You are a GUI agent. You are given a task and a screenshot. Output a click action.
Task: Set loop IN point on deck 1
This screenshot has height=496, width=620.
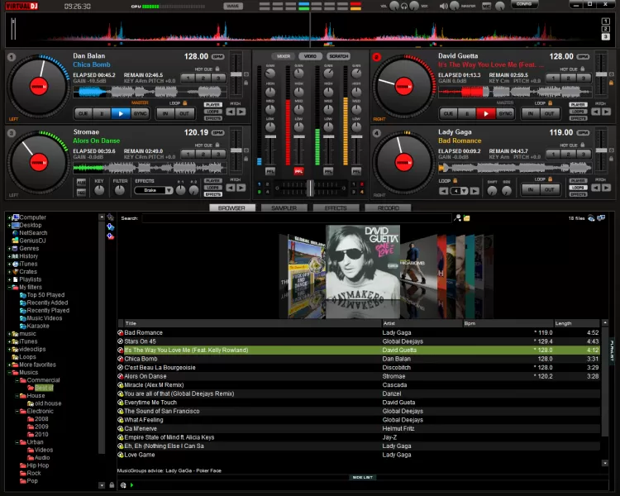coord(165,113)
